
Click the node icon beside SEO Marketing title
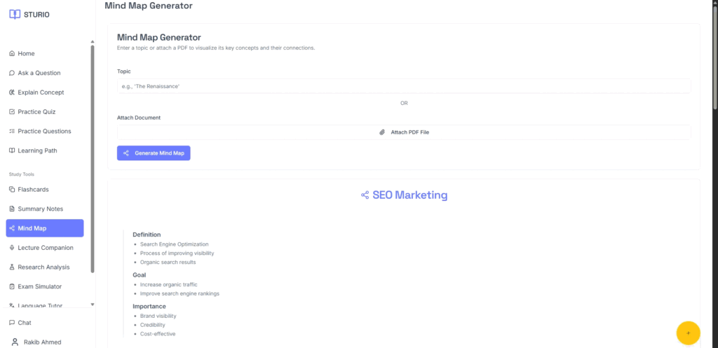[x=365, y=195]
